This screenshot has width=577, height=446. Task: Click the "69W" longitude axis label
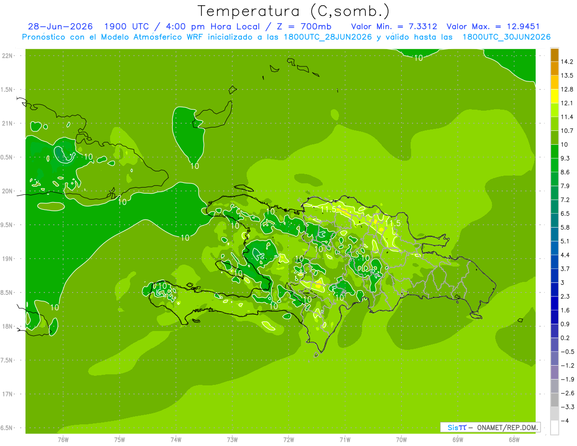(x=458, y=439)
